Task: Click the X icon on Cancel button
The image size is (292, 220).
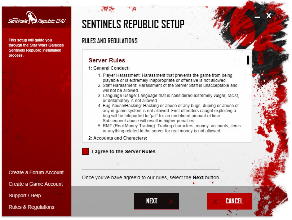Action: [x=216, y=201]
